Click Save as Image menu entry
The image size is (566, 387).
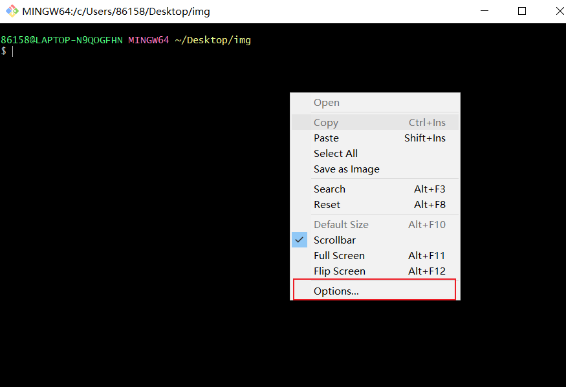(346, 169)
